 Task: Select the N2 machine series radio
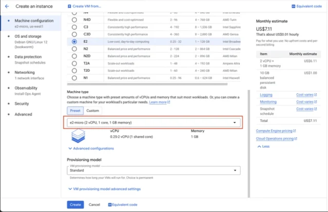pyautogui.click(x=74, y=49)
